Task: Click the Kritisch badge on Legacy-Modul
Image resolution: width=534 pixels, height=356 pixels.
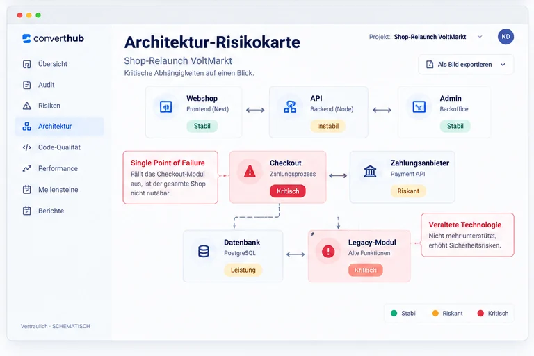Action: [x=366, y=270]
